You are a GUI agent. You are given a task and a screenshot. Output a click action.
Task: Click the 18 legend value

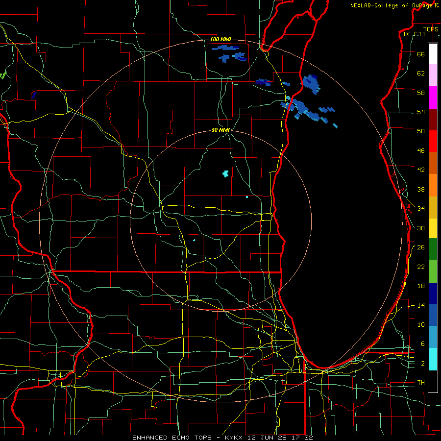click(x=421, y=286)
